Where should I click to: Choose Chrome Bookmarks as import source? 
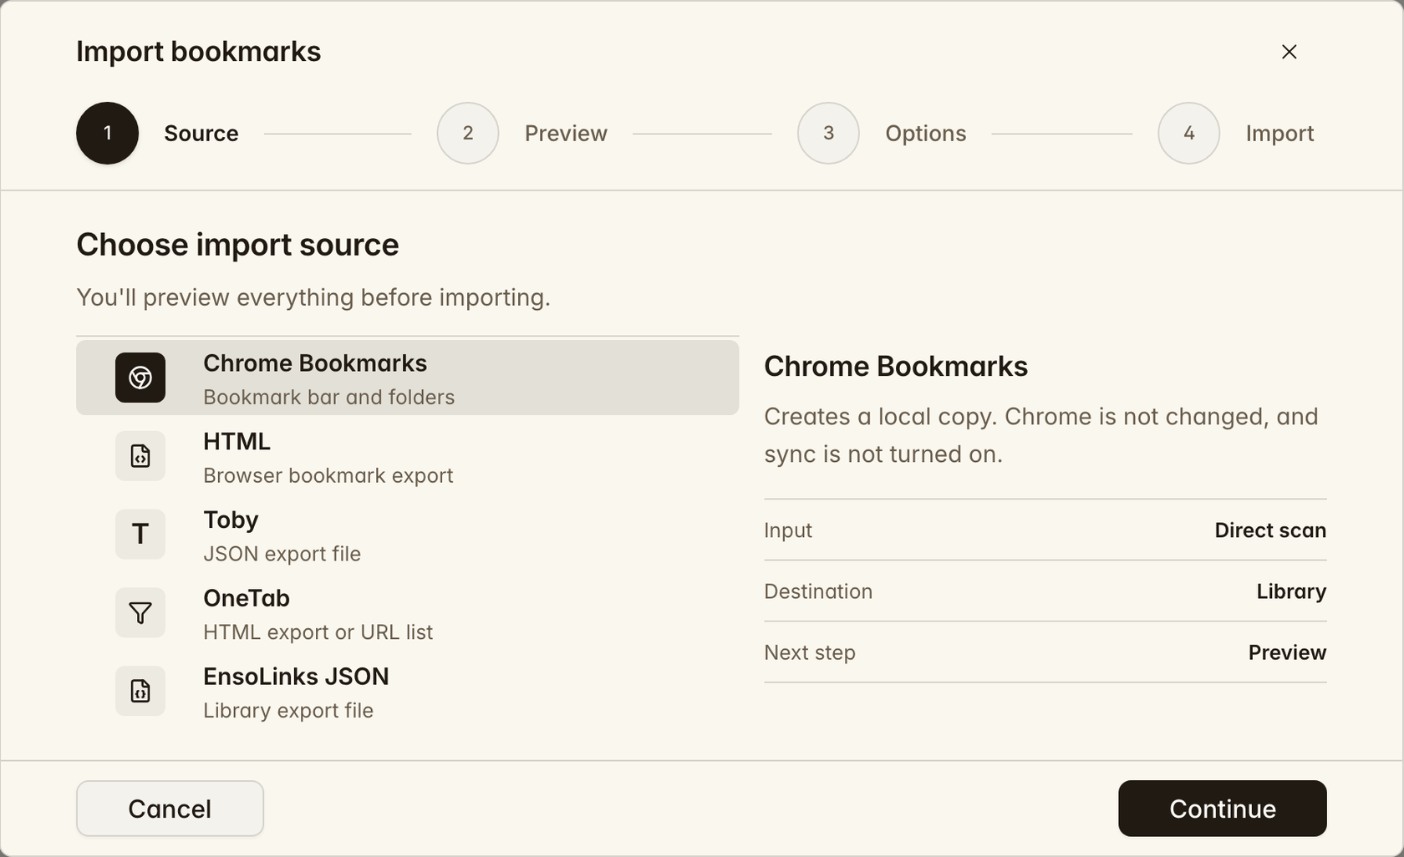coord(408,378)
